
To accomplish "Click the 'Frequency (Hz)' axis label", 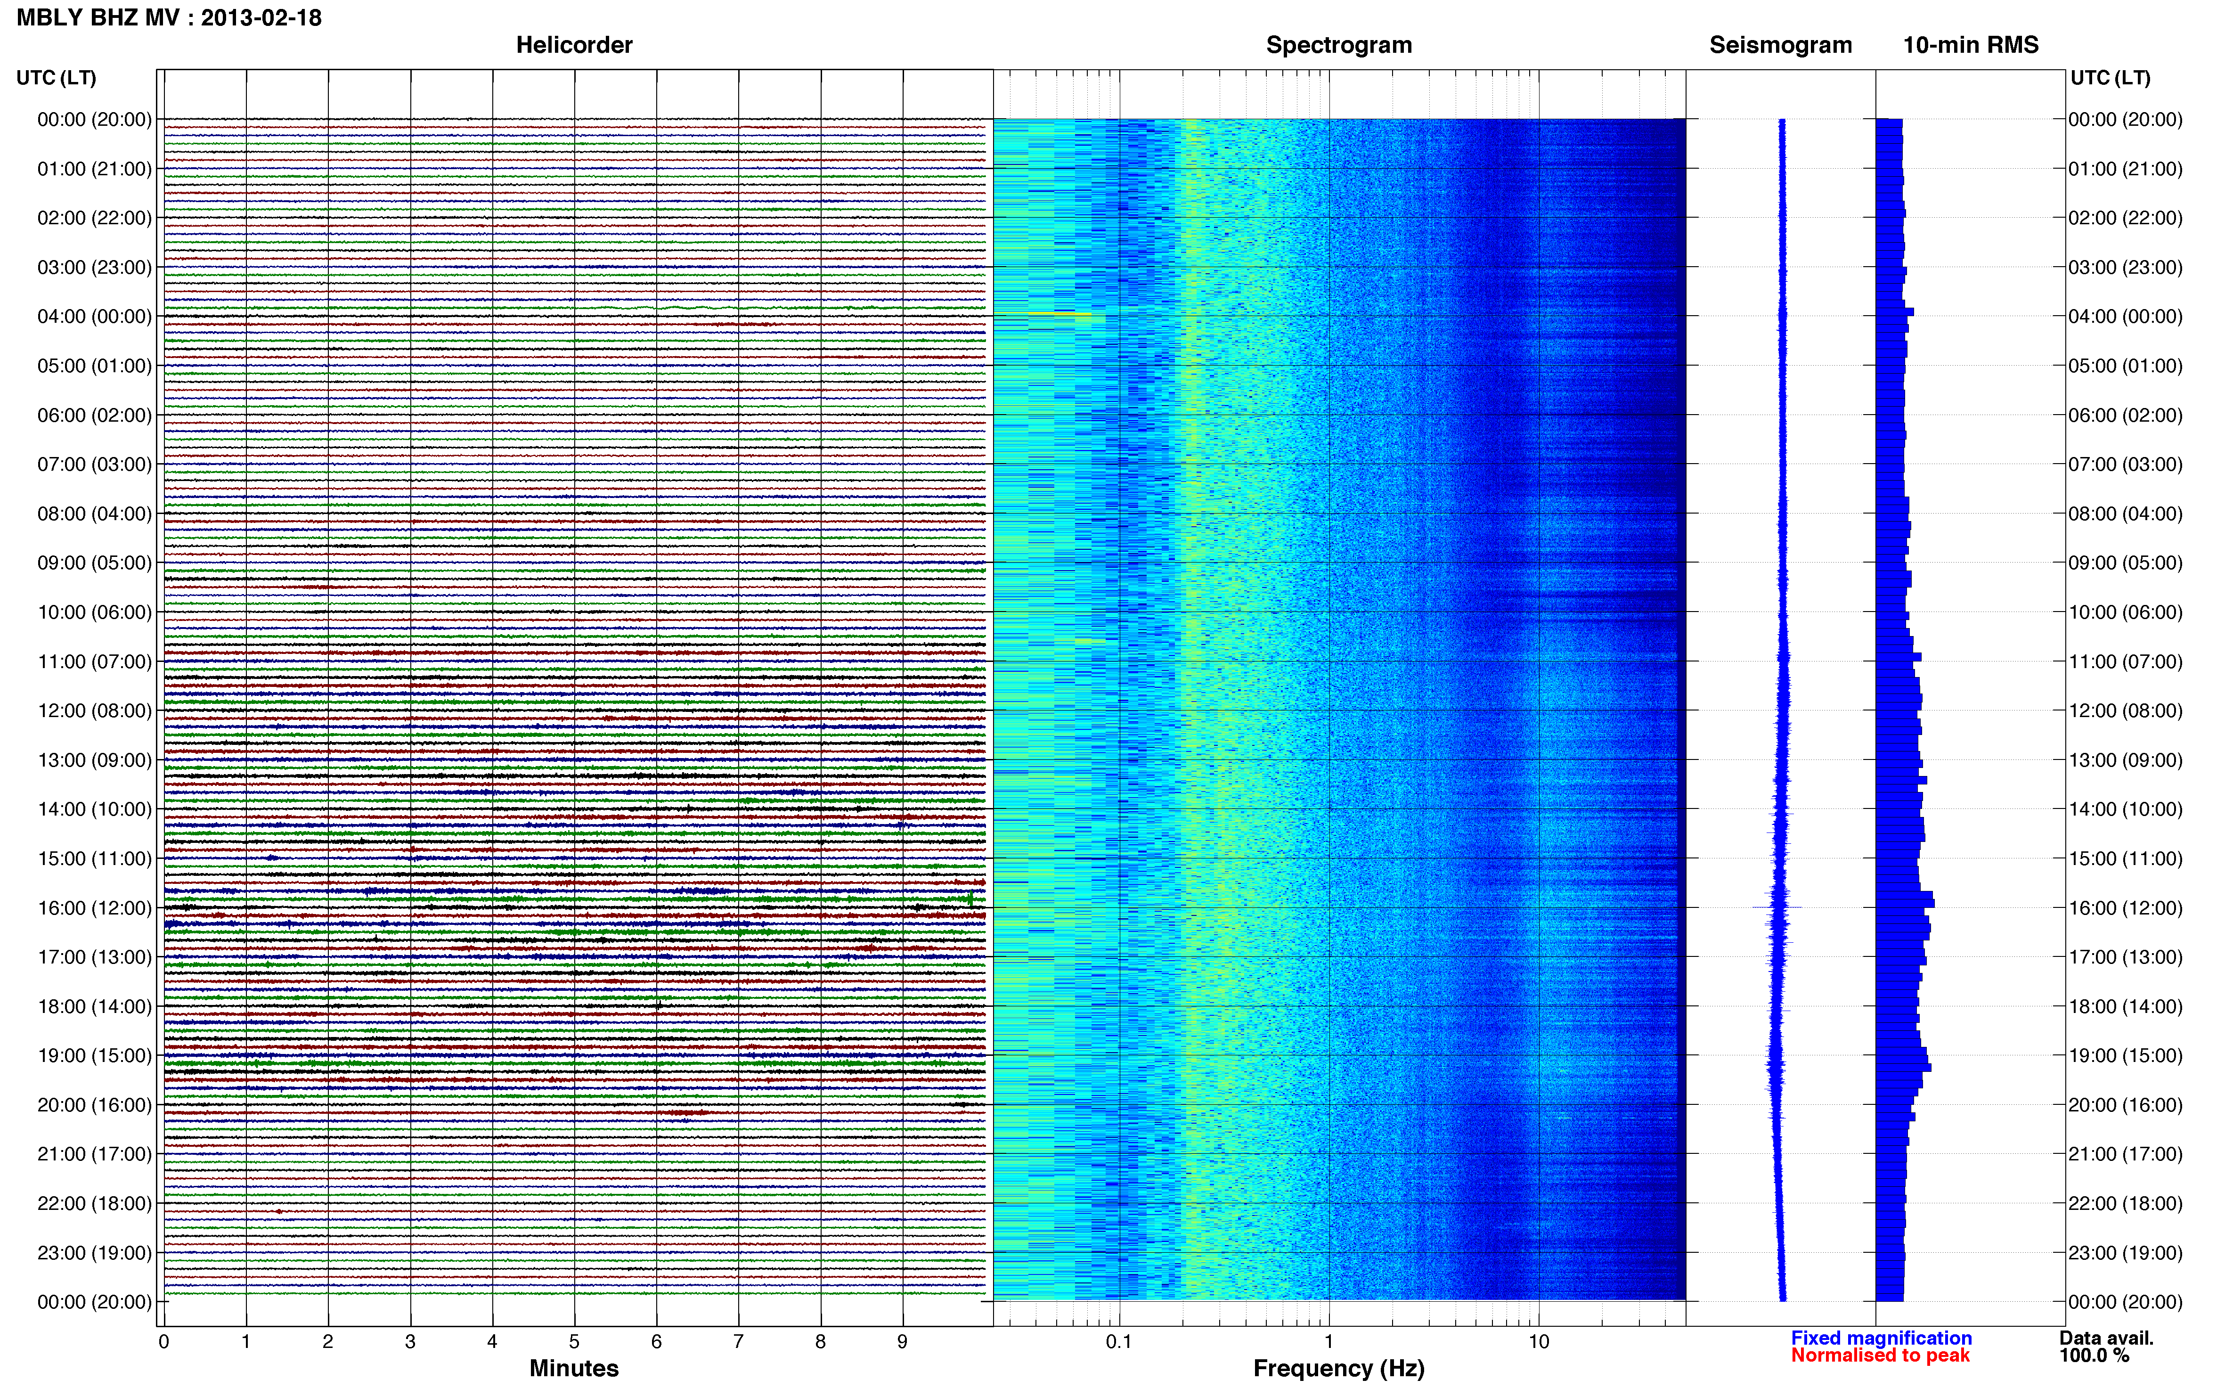I will [x=1338, y=1369].
